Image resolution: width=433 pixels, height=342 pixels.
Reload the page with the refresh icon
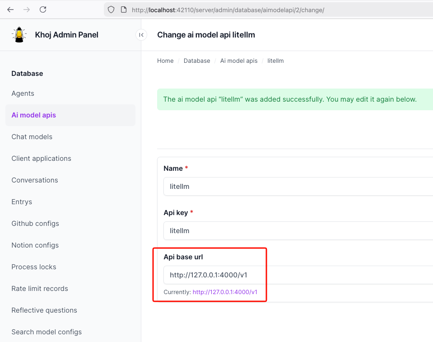[42, 9]
